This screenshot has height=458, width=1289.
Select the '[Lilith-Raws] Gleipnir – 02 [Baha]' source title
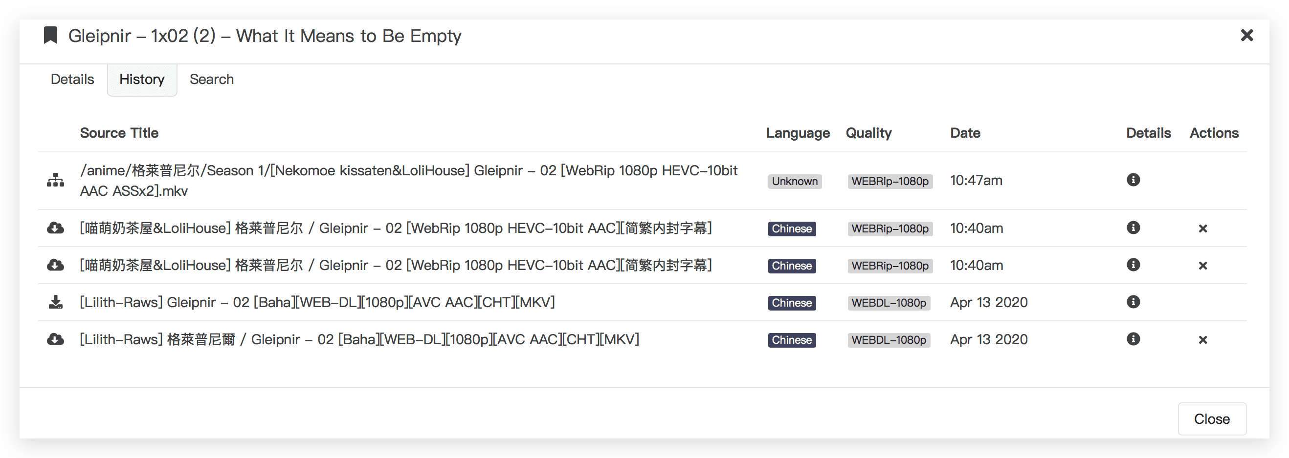[317, 302]
